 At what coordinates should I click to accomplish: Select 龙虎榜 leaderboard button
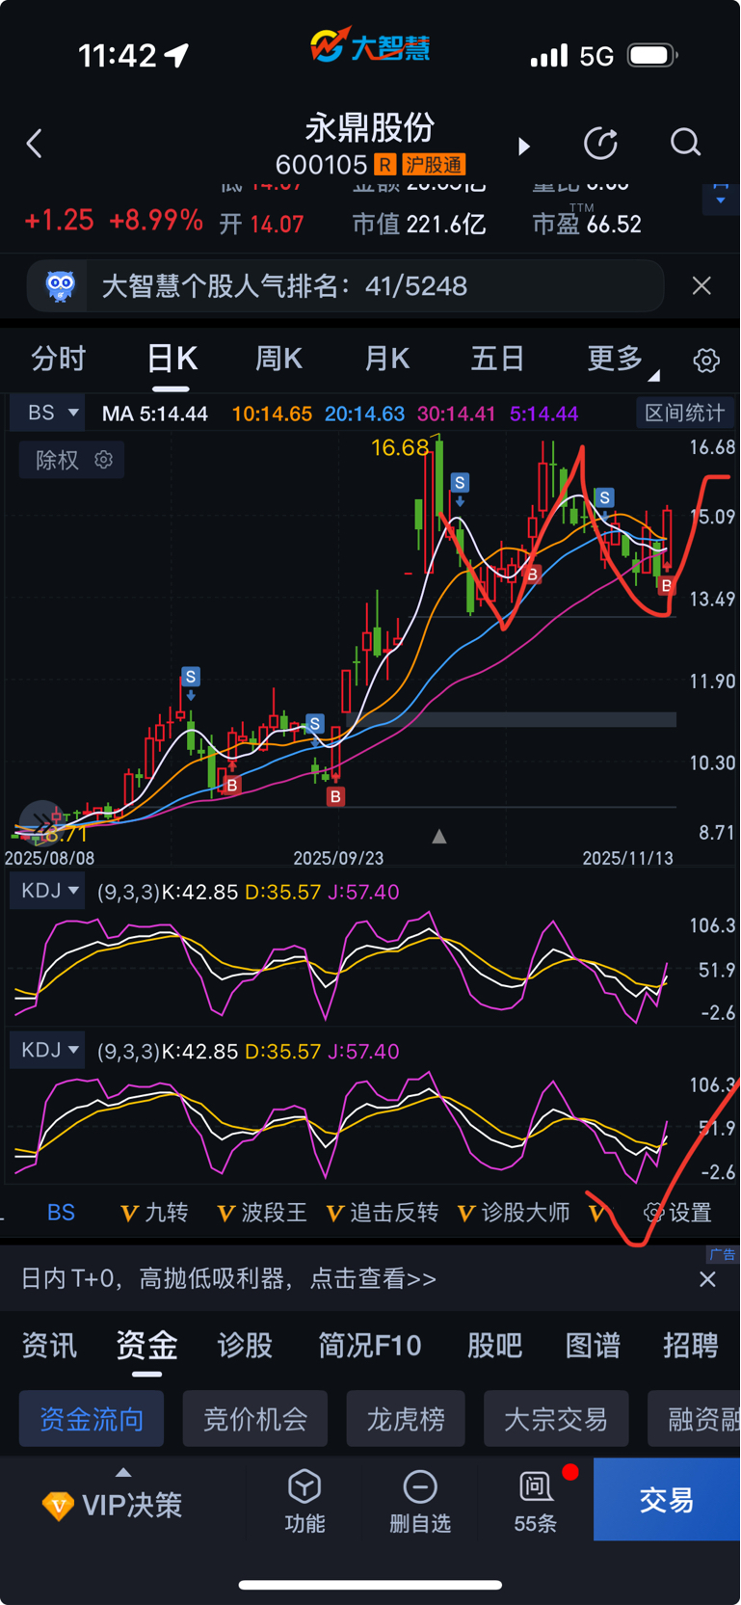[x=406, y=1419]
